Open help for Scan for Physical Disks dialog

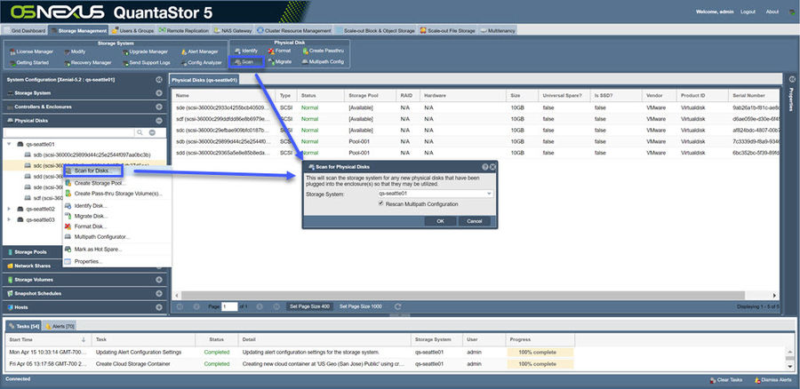click(x=485, y=167)
